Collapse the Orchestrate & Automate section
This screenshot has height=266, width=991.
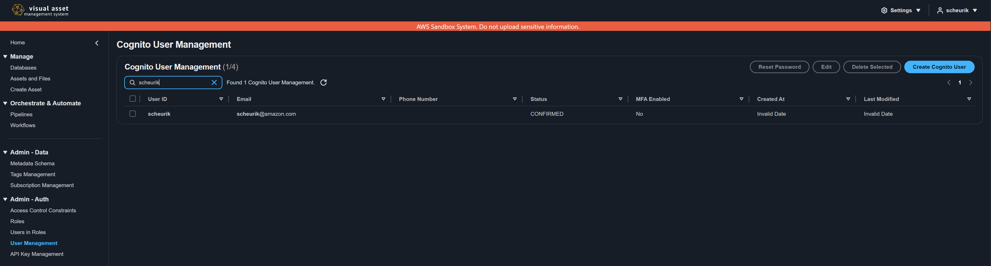tap(5, 103)
